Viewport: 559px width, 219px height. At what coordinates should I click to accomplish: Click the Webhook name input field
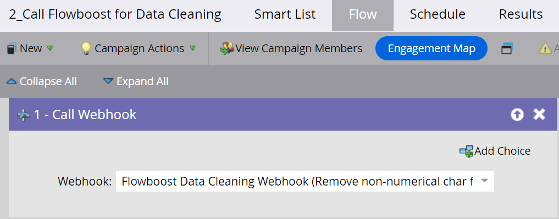pos(305,181)
